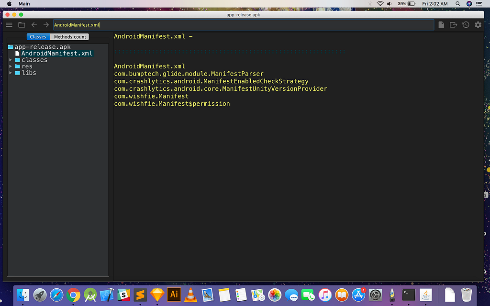Open FaceTime from the dock
This screenshot has height=306, width=490.
[x=308, y=295]
